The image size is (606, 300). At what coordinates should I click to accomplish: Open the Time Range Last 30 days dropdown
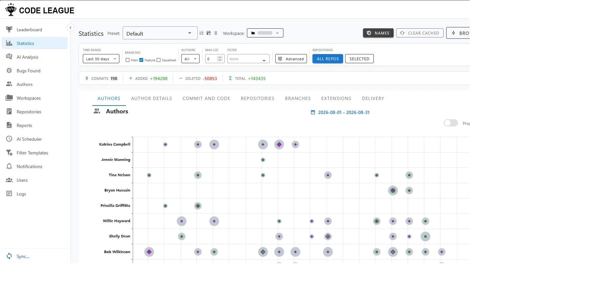pyautogui.click(x=101, y=59)
